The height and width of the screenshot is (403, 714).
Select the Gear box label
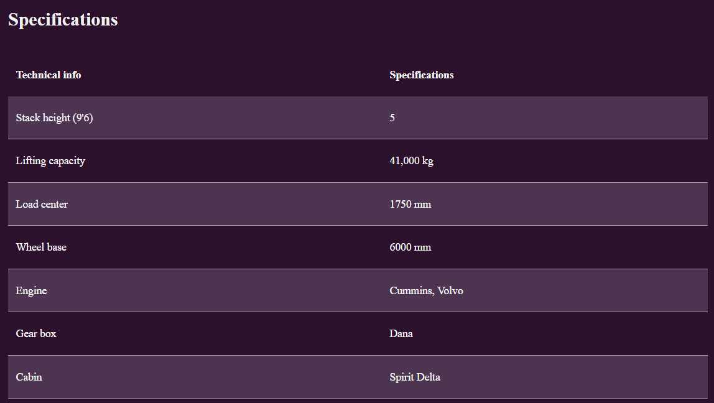pos(36,333)
